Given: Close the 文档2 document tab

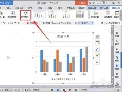Looking at the screenshot, I should point(92,23).
